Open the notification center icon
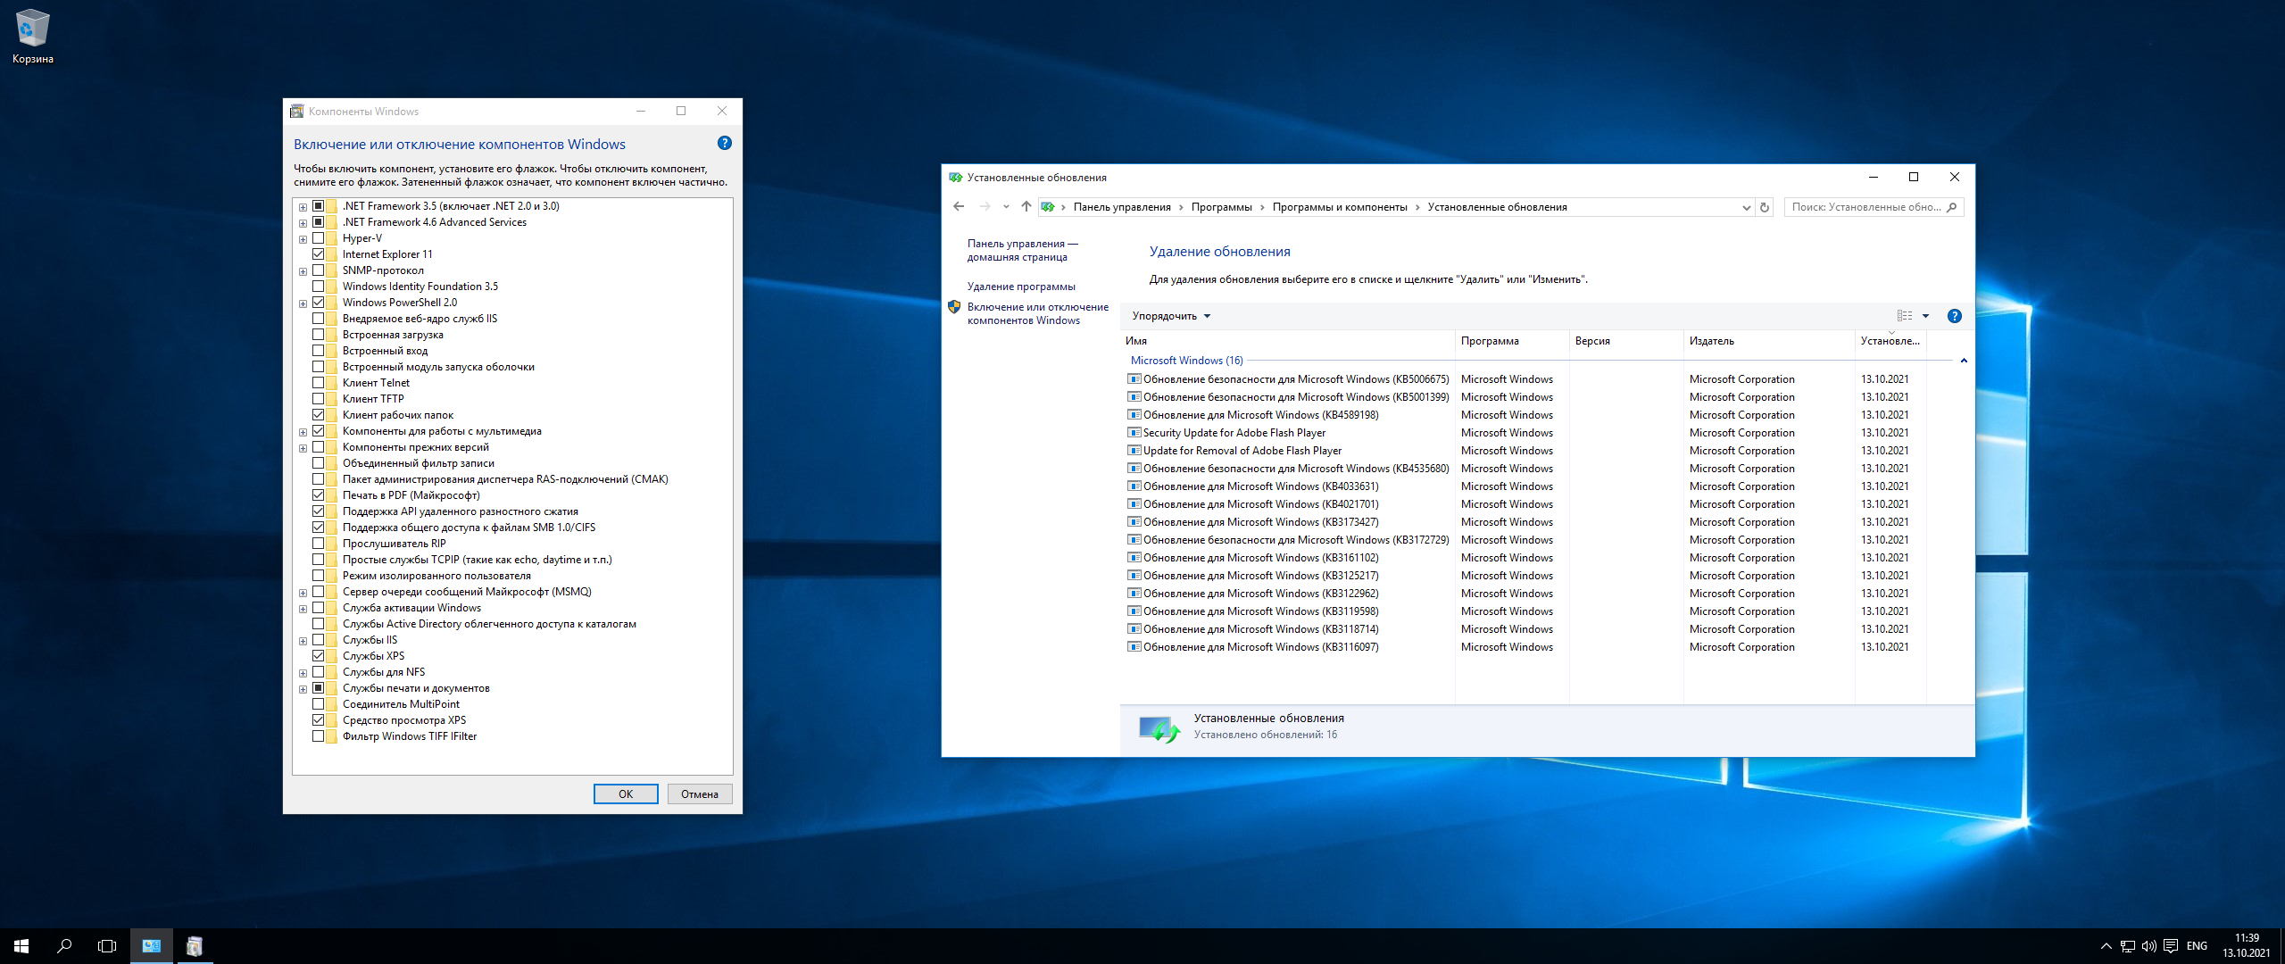 tap(2171, 946)
